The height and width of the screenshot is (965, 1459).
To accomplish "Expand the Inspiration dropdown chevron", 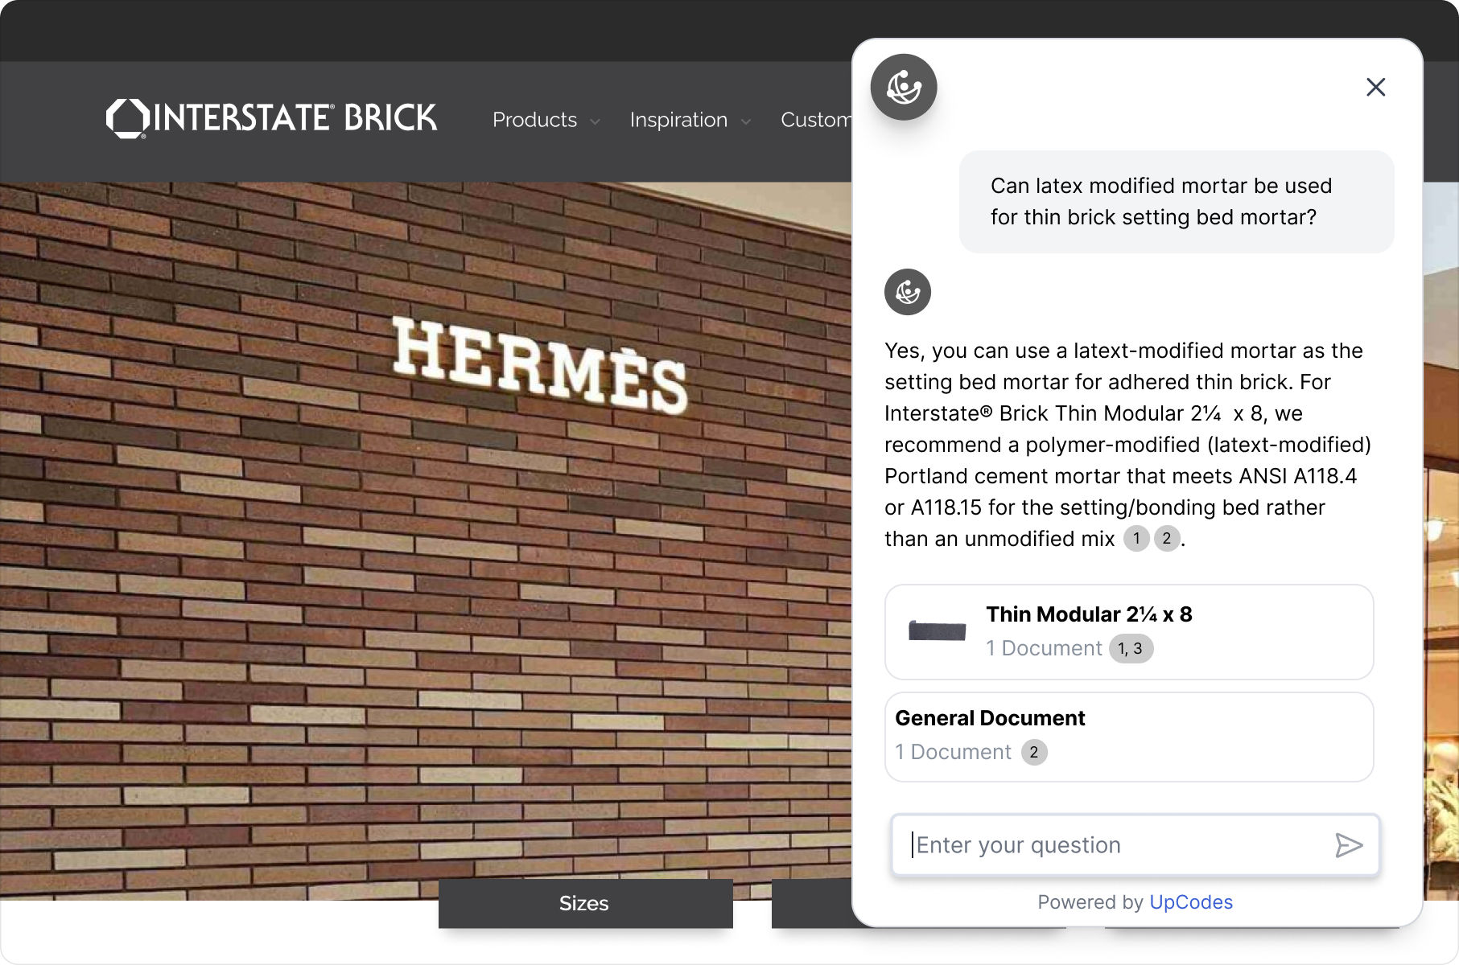I will 746,122.
